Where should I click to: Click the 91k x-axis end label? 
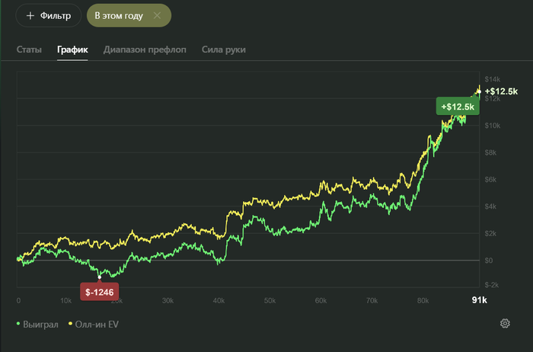tap(479, 300)
